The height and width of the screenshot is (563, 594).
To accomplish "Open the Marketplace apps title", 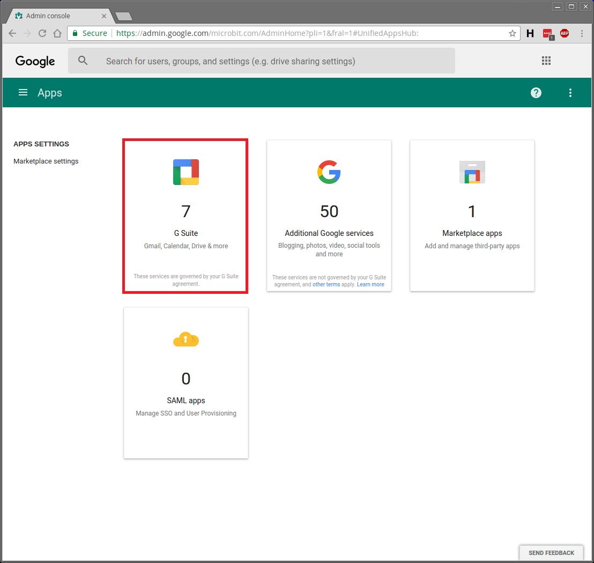I will point(472,233).
